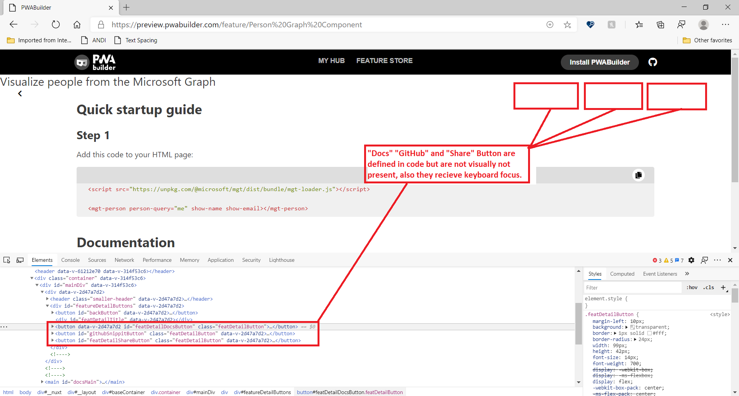This screenshot has height=396, width=739.
Task: Reload the page with refresh icon
Action: click(x=56, y=25)
